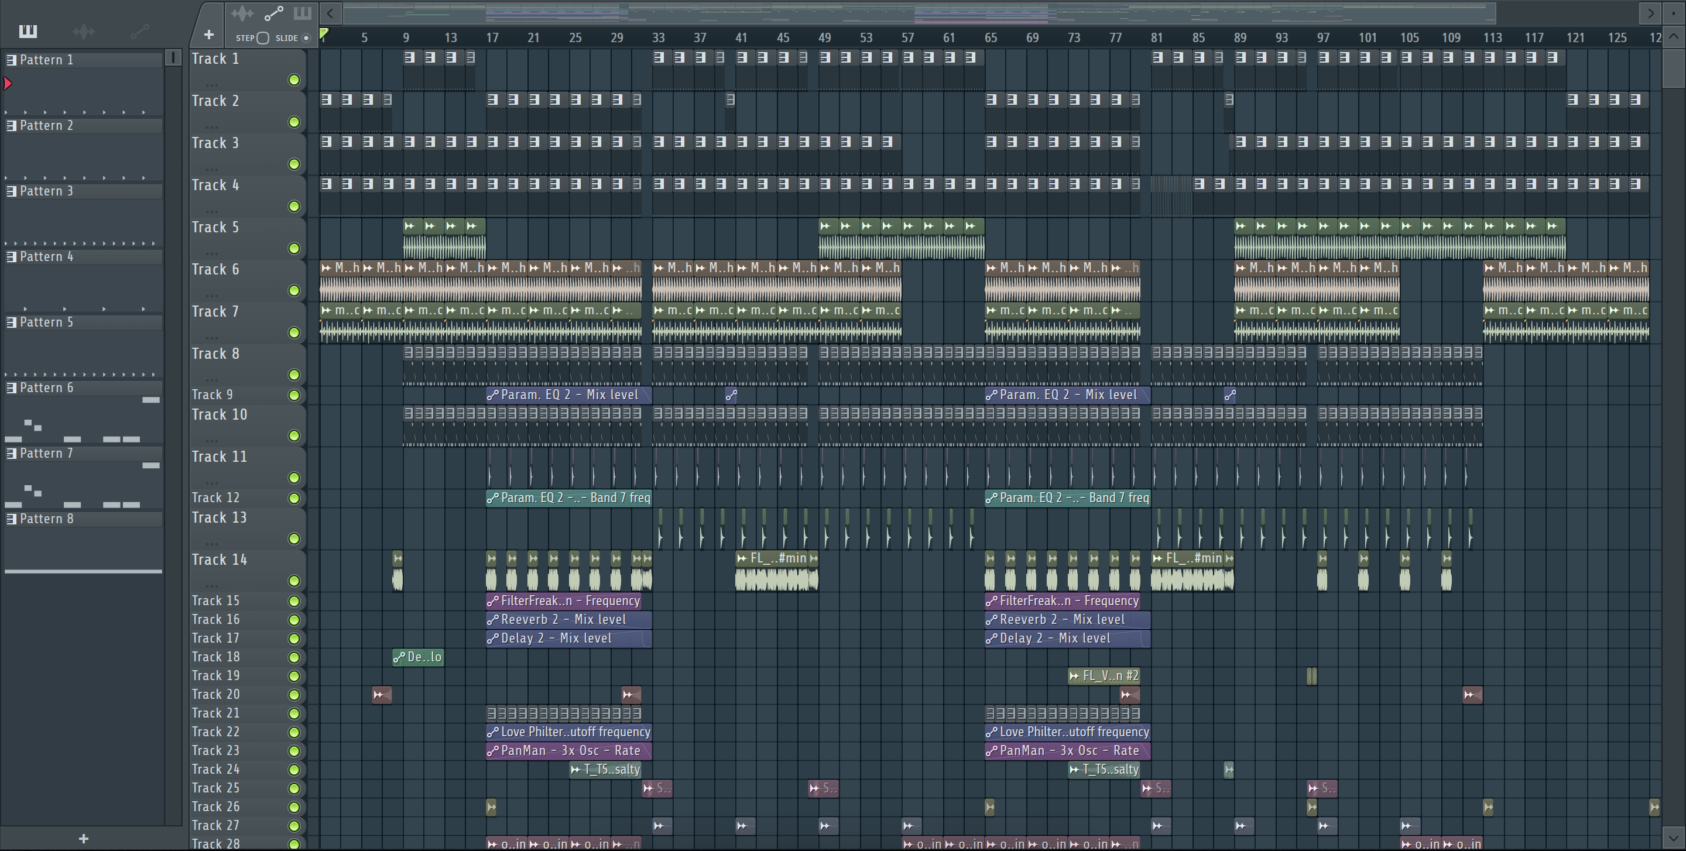Viewport: 1686px width, 851px height.
Task: Click the audio clip focus icon in playlist header
Action: (242, 13)
